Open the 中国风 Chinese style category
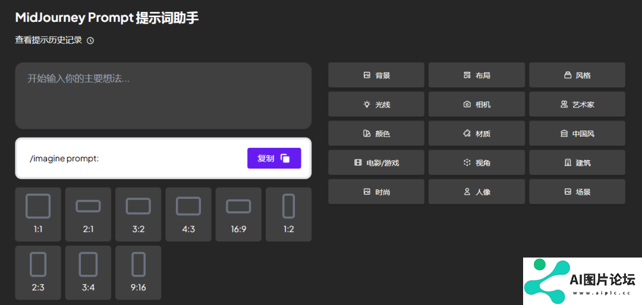Viewport: 642px width, 305px height. pyautogui.click(x=577, y=134)
